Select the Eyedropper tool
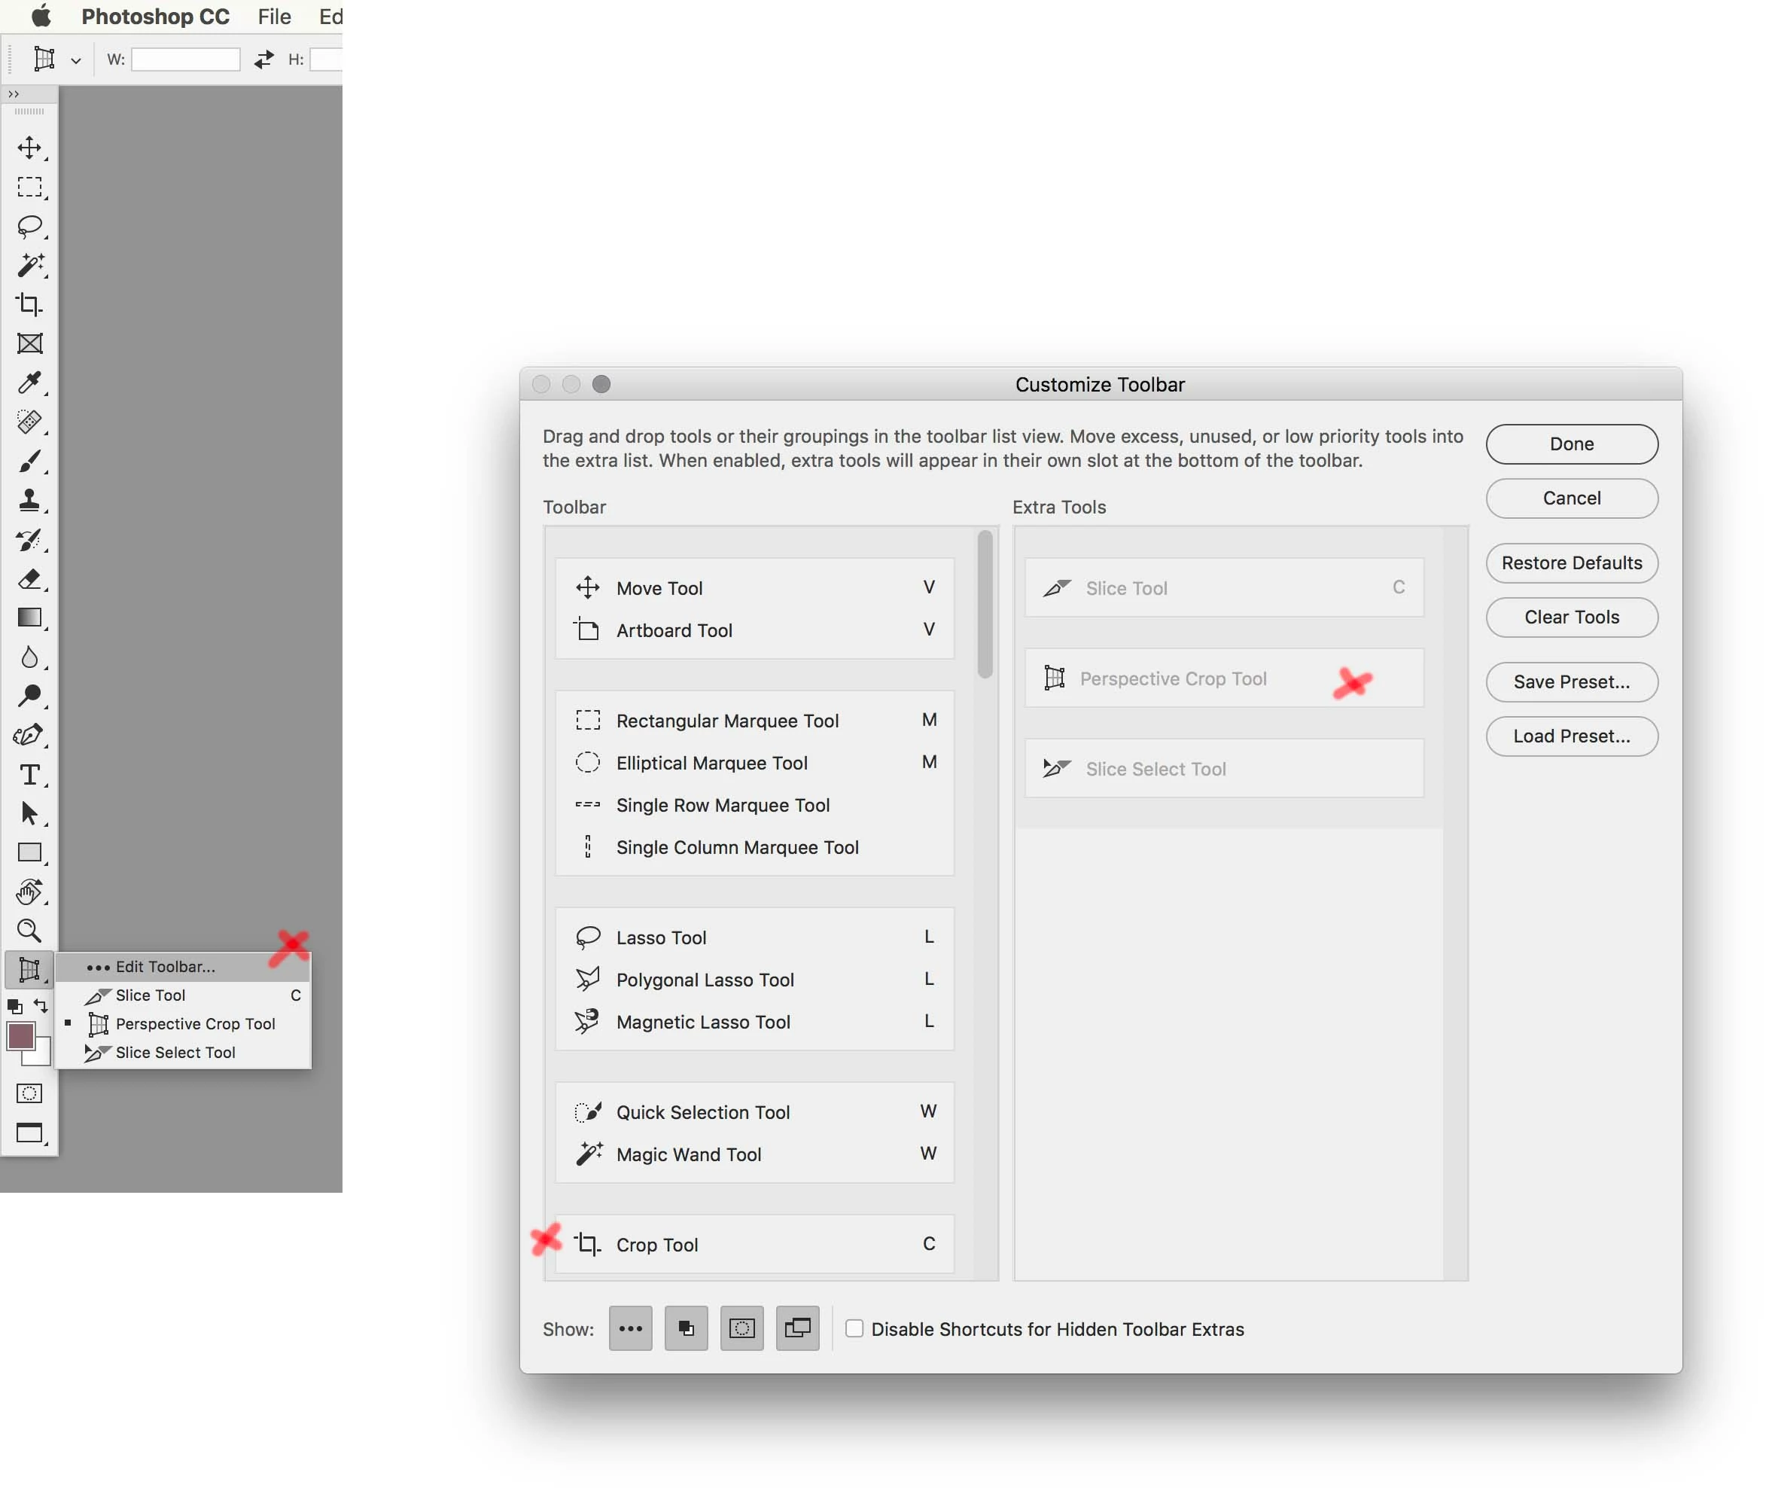This screenshot has height=1506, width=1772. tap(29, 383)
